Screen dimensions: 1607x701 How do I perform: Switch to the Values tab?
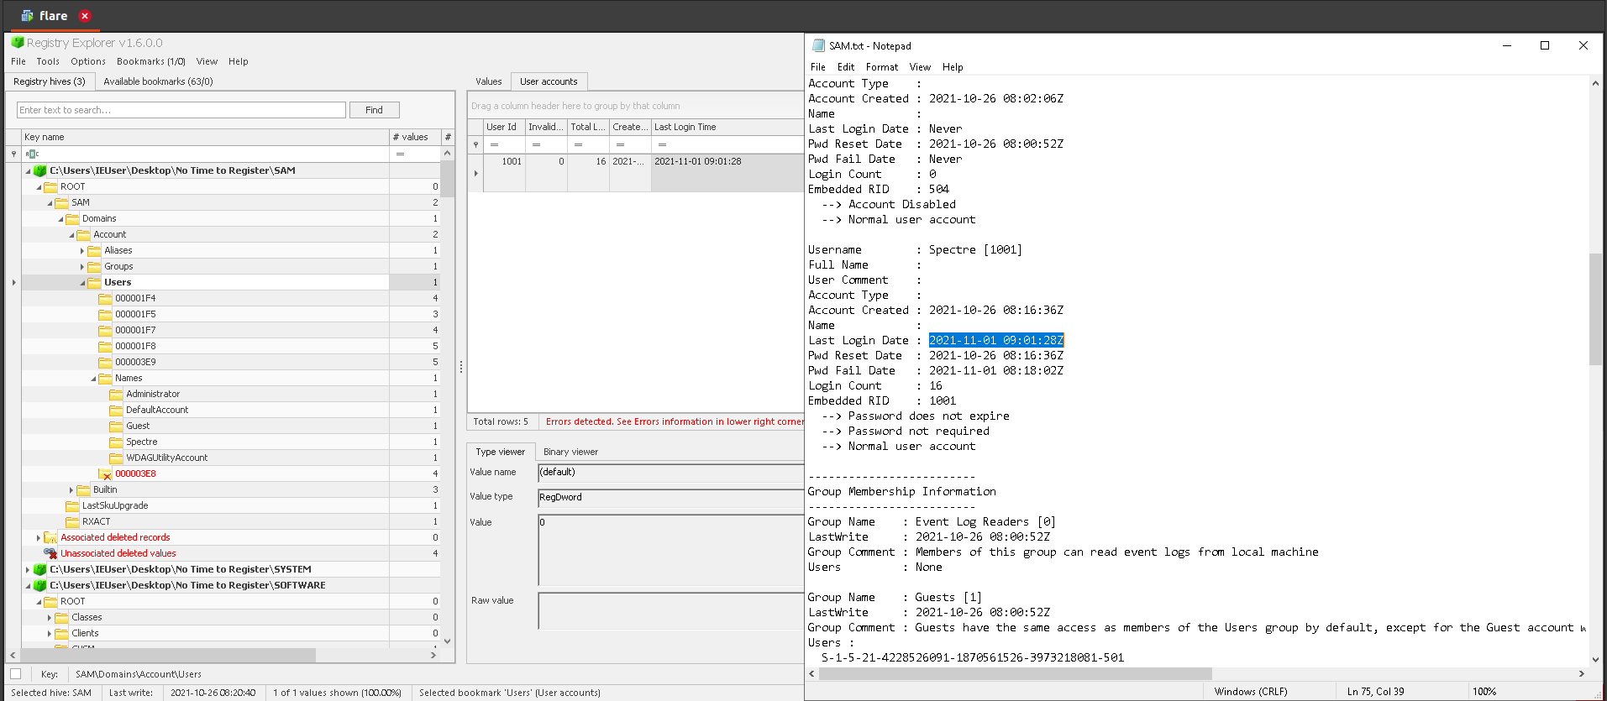488,81
